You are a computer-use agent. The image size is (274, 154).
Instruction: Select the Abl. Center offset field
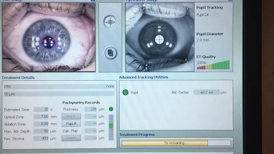(206, 92)
